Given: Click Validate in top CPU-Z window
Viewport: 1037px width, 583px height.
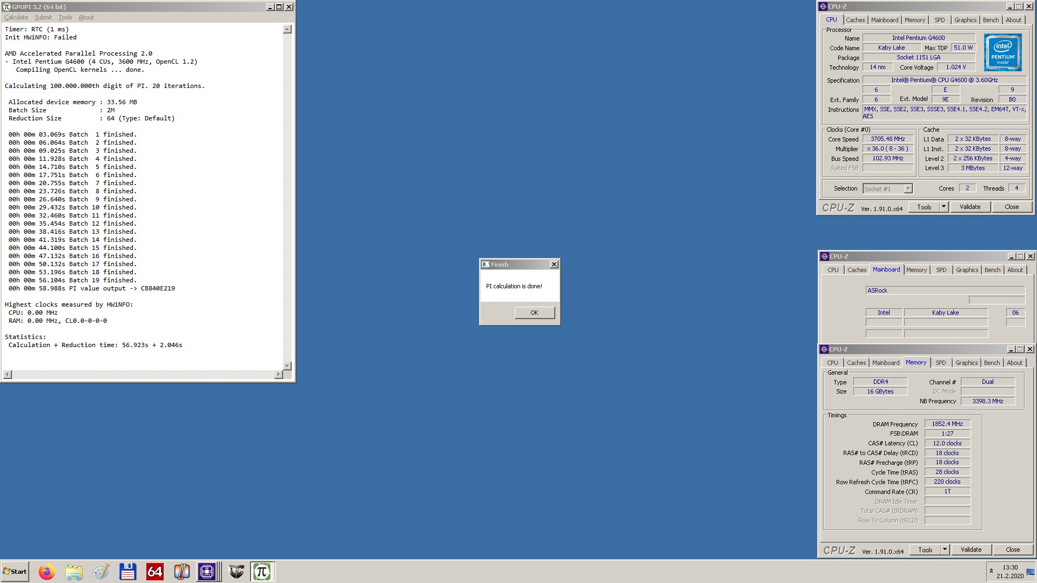Looking at the screenshot, I should pos(970,207).
